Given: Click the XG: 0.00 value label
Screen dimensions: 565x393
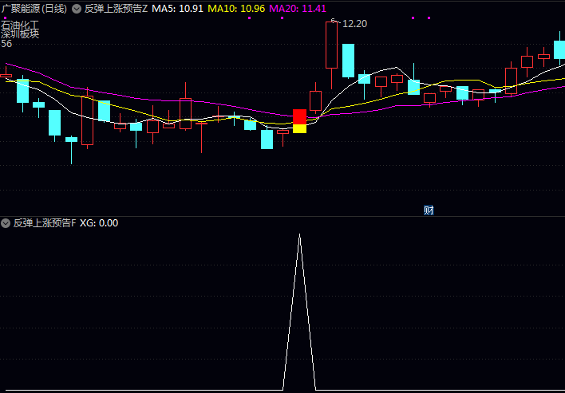Looking at the screenshot, I should click(x=100, y=223).
